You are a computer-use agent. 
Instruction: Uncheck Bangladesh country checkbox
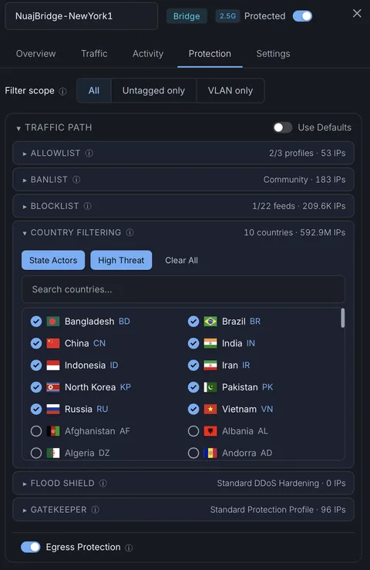(36, 322)
